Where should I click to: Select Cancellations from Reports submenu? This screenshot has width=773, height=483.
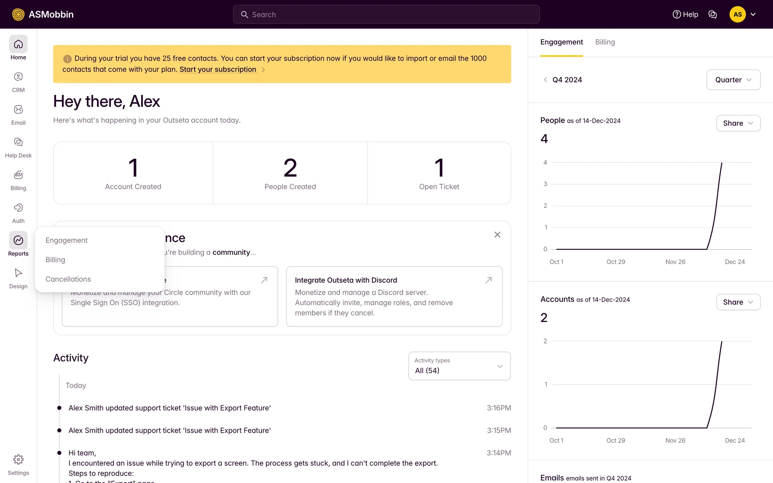coord(68,279)
